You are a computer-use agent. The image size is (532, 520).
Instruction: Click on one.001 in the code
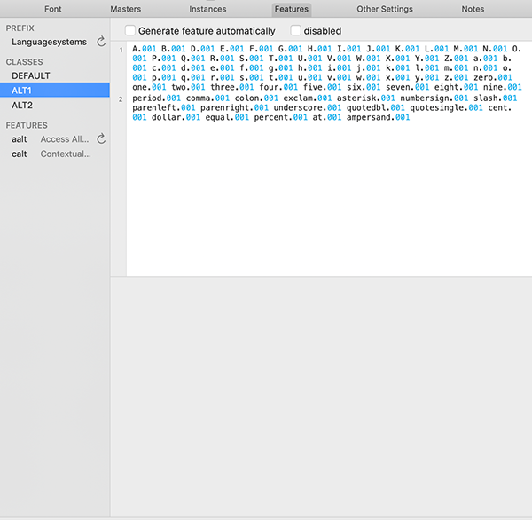[149, 87]
